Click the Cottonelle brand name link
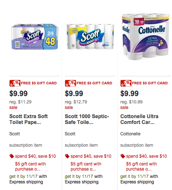The height and width of the screenshot is (190, 172). tap(130, 134)
